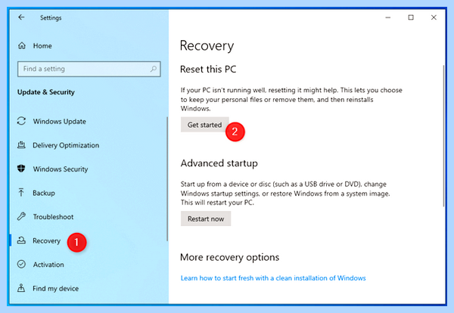Click inside the Find a setting field
The image size is (454, 313).
pyautogui.click(x=89, y=69)
